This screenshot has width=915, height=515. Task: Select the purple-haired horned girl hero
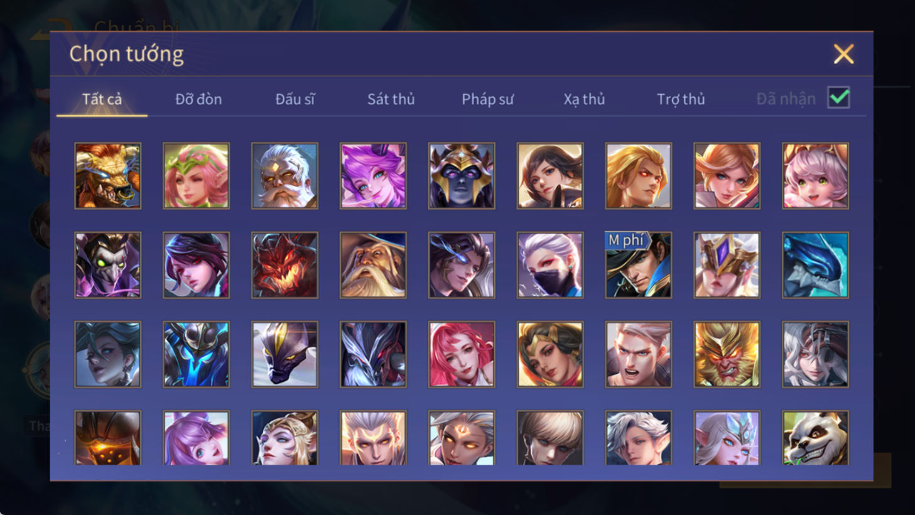pos(373,175)
